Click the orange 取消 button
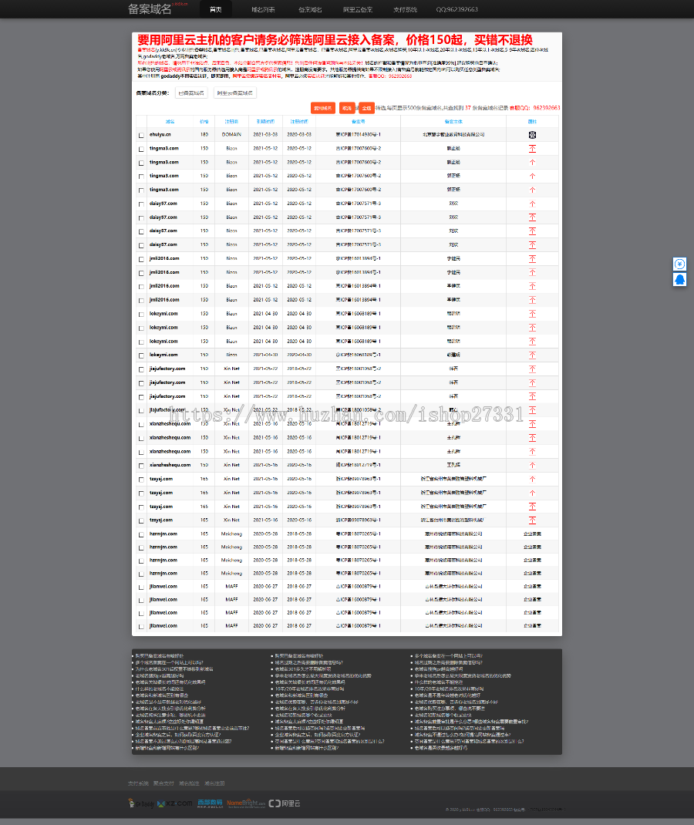This screenshot has height=825, width=694. (x=347, y=108)
